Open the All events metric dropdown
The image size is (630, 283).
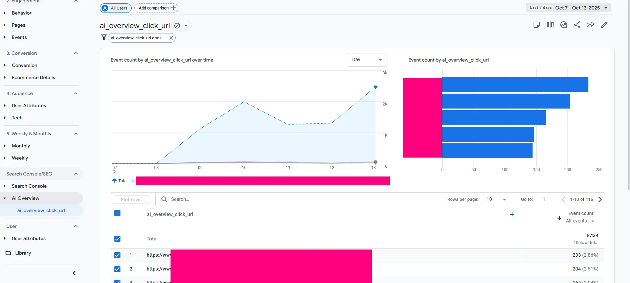580,221
